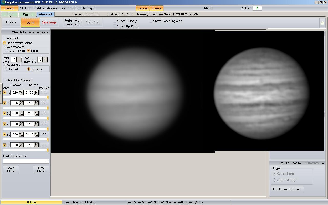Click the Select button
The width and height of the screenshot is (328, 205).
click(x=9, y=8)
